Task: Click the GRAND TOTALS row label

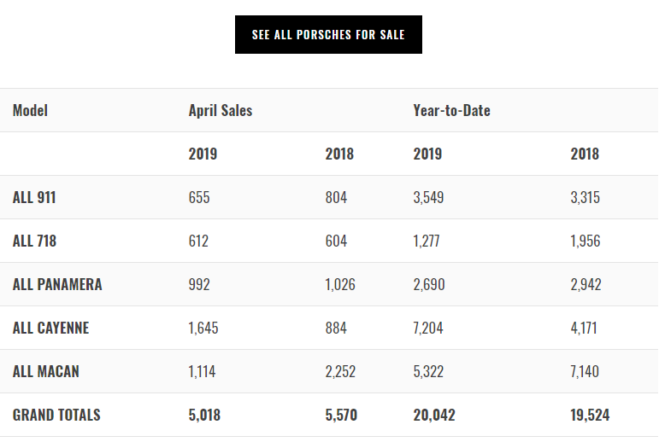Action: tap(56, 416)
